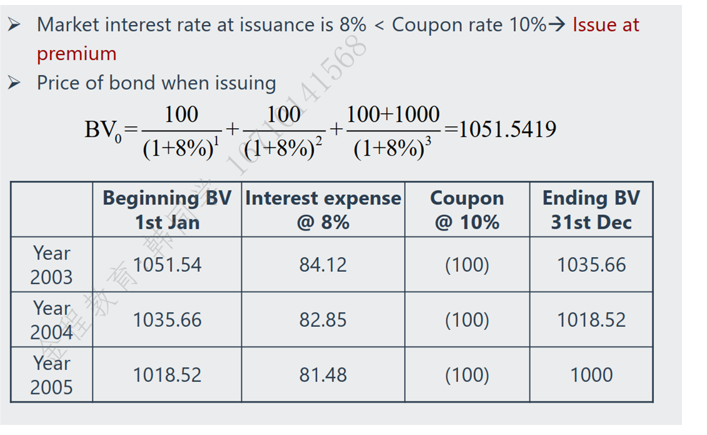This screenshot has width=707, height=435.
Task: Click Year 2003 ending BV value 1035.66
Action: (591, 265)
